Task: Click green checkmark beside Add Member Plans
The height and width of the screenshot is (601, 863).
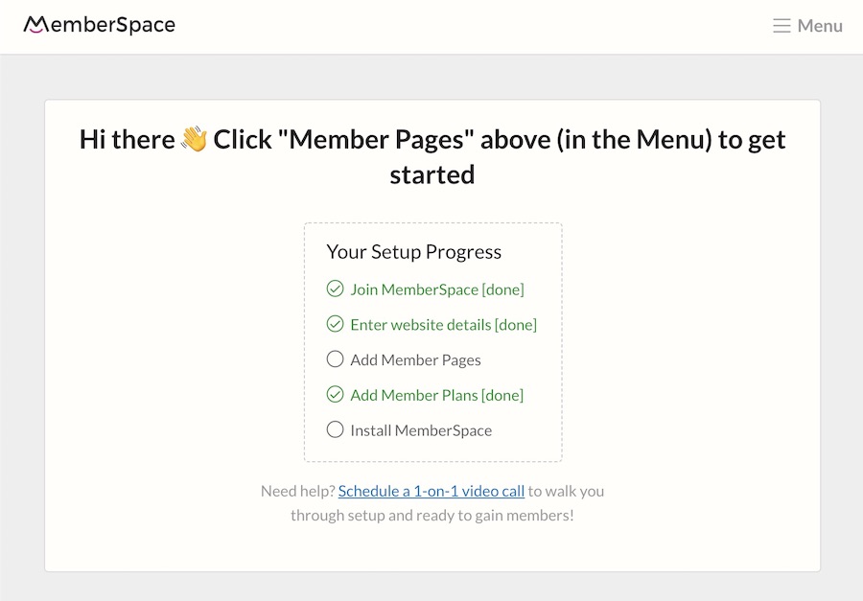Action: click(336, 394)
